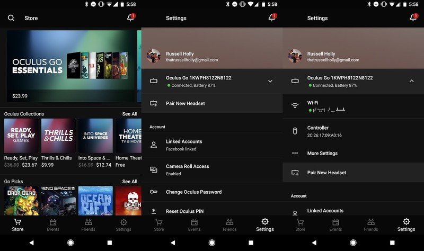Tap the three-dots More Settings icon
Image resolution: width=424 pixels, height=251 pixels.
pos(295,153)
